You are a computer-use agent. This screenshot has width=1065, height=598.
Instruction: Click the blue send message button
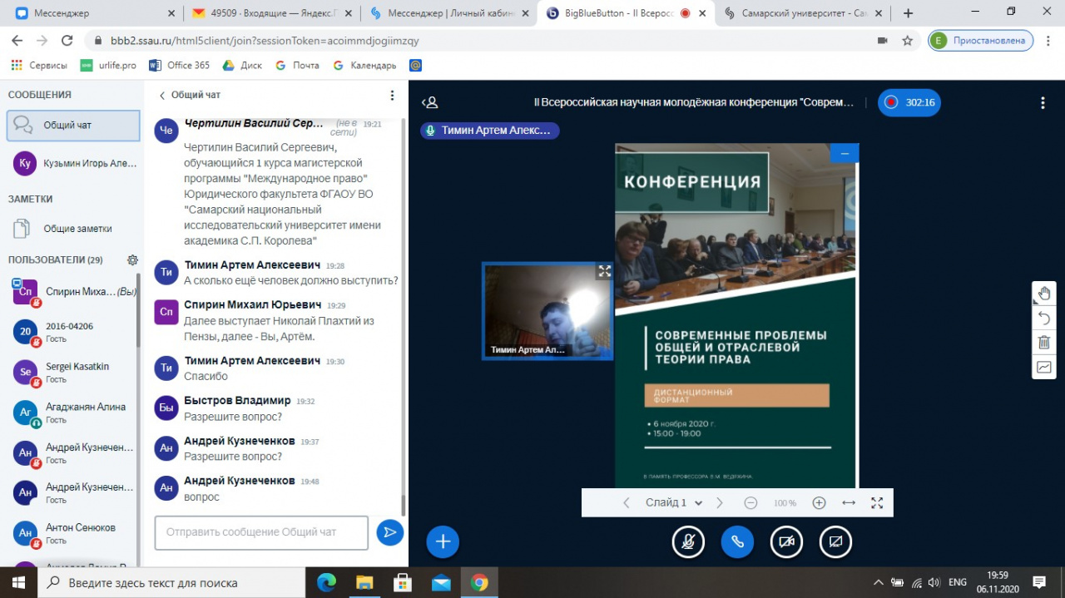[389, 532]
